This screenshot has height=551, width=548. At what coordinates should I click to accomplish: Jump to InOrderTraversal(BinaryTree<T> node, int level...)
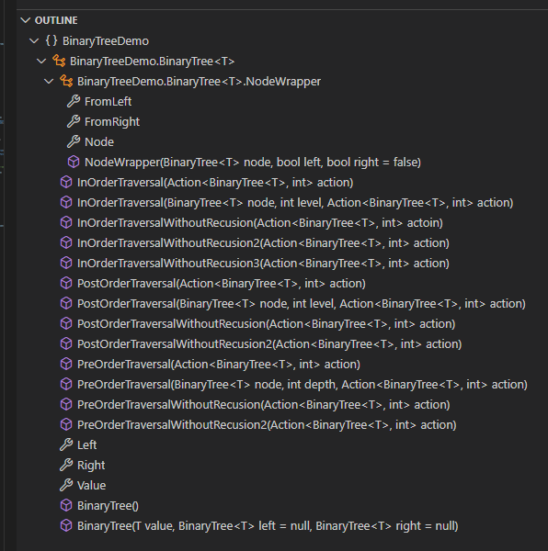tap(295, 203)
